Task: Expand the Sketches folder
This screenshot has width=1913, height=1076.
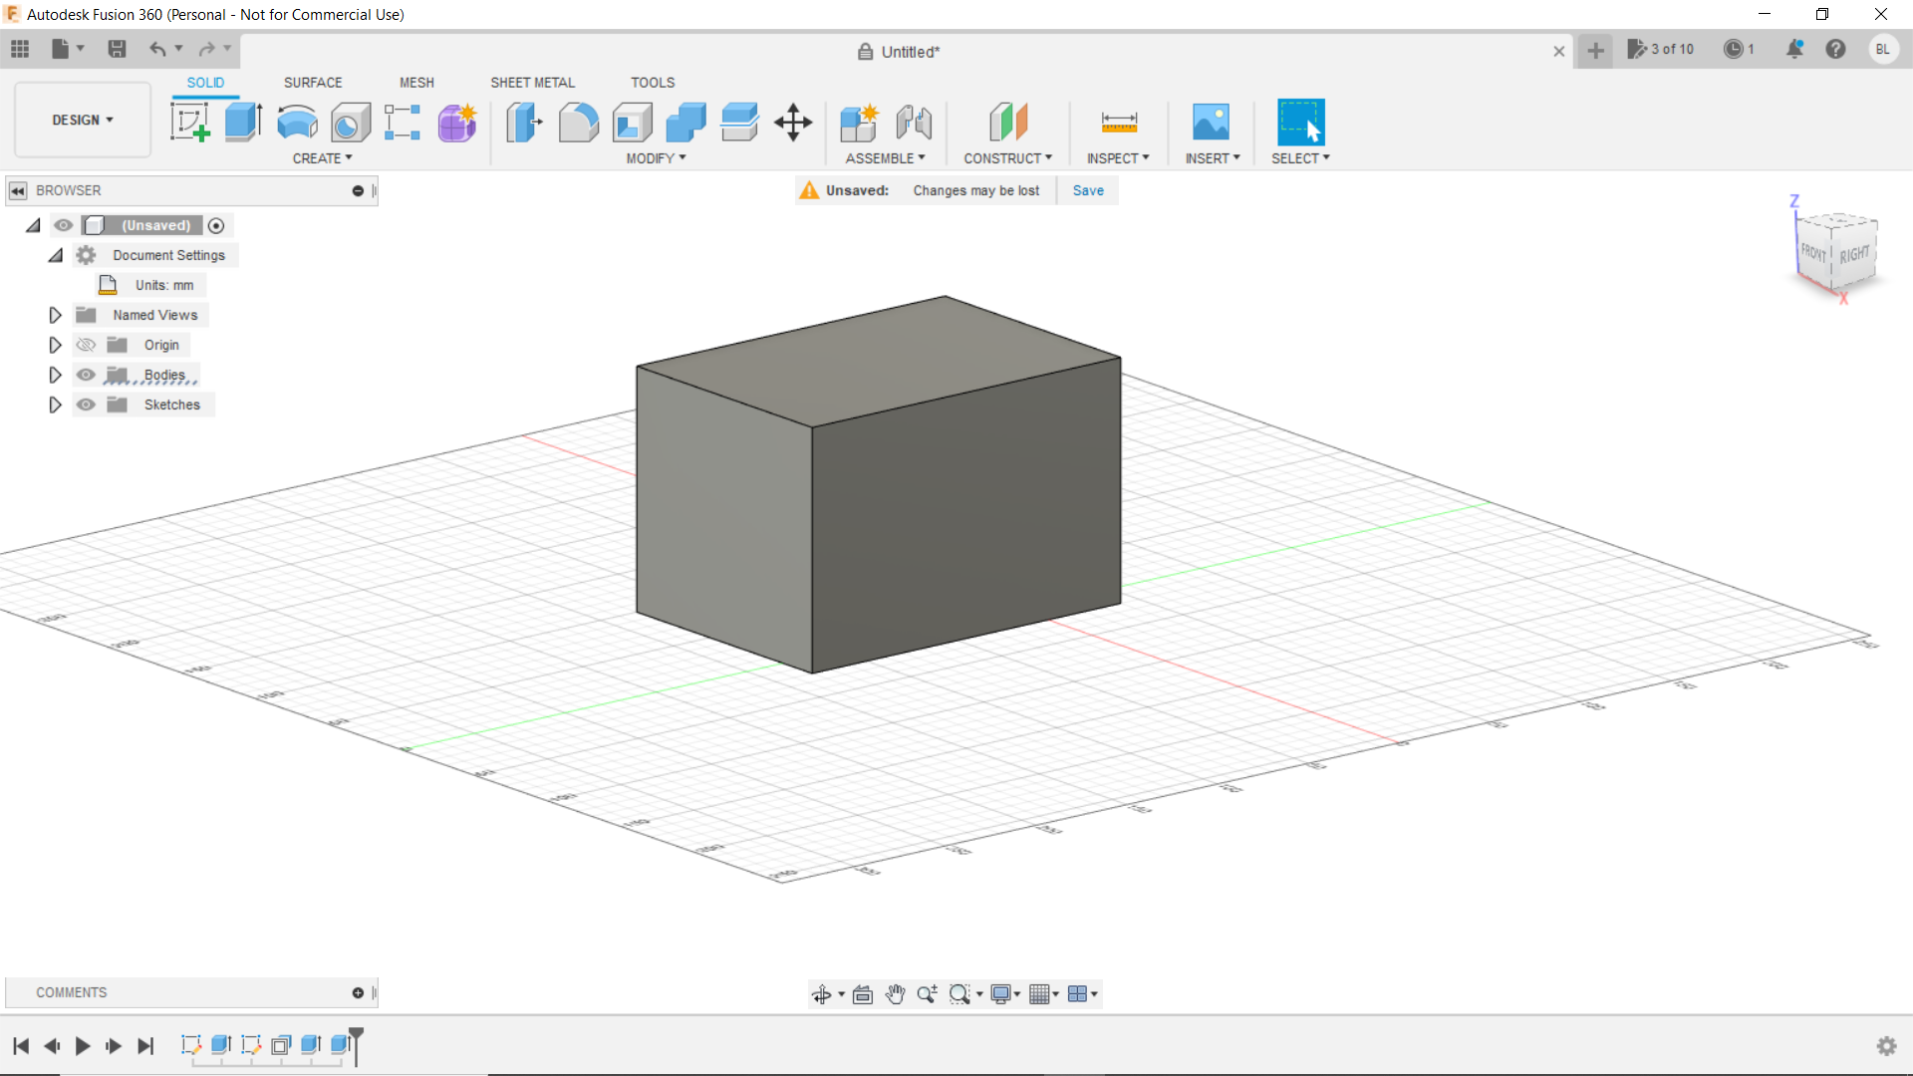Action: (x=56, y=404)
